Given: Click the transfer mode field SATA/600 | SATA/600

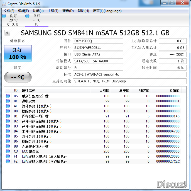Looking at the screenshot, I should click(x=98, y=61).
